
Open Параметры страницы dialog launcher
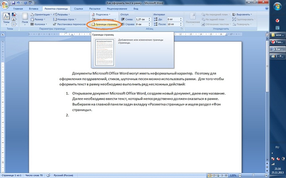pyautogui.click(x=87, y=29)
